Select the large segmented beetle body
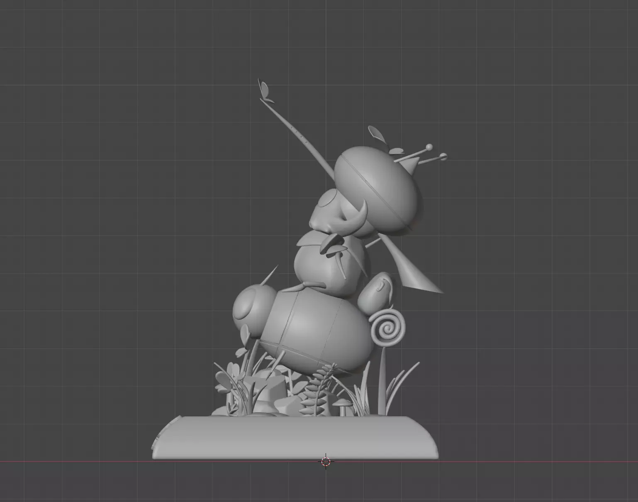The image size is (638, 502). click(317, 330)
